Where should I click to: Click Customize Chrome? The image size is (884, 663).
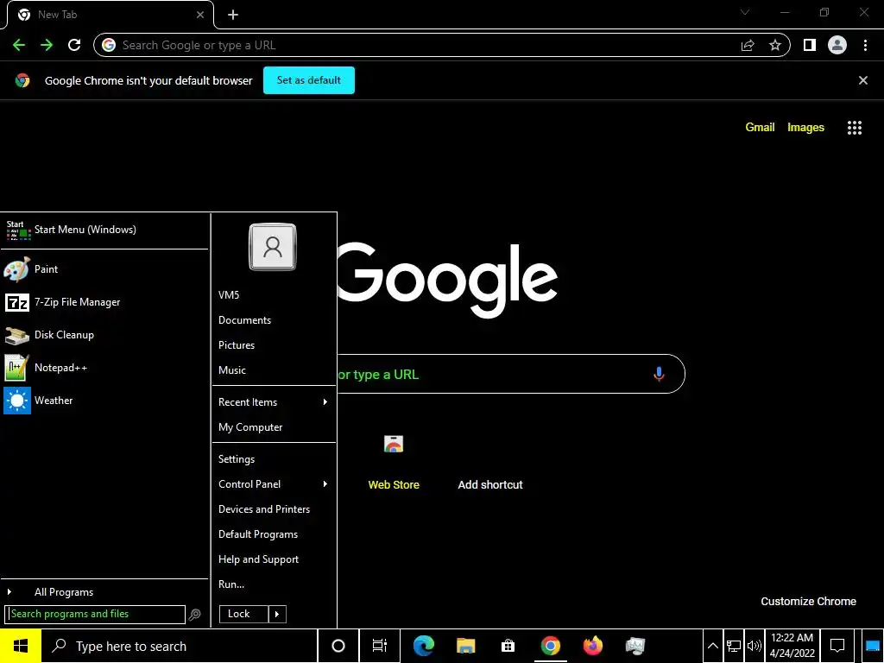pyautogui.click(x=808, y=602)
